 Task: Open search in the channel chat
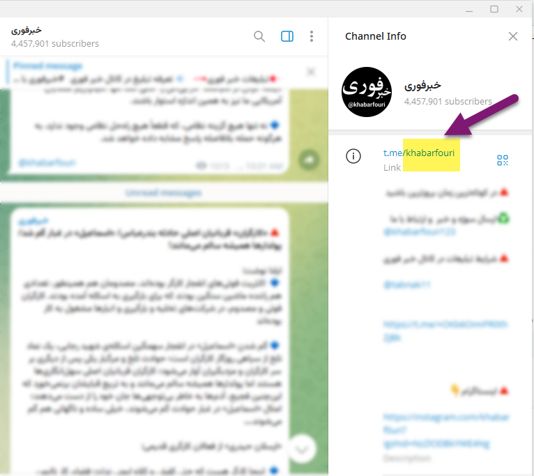point(259,36)
